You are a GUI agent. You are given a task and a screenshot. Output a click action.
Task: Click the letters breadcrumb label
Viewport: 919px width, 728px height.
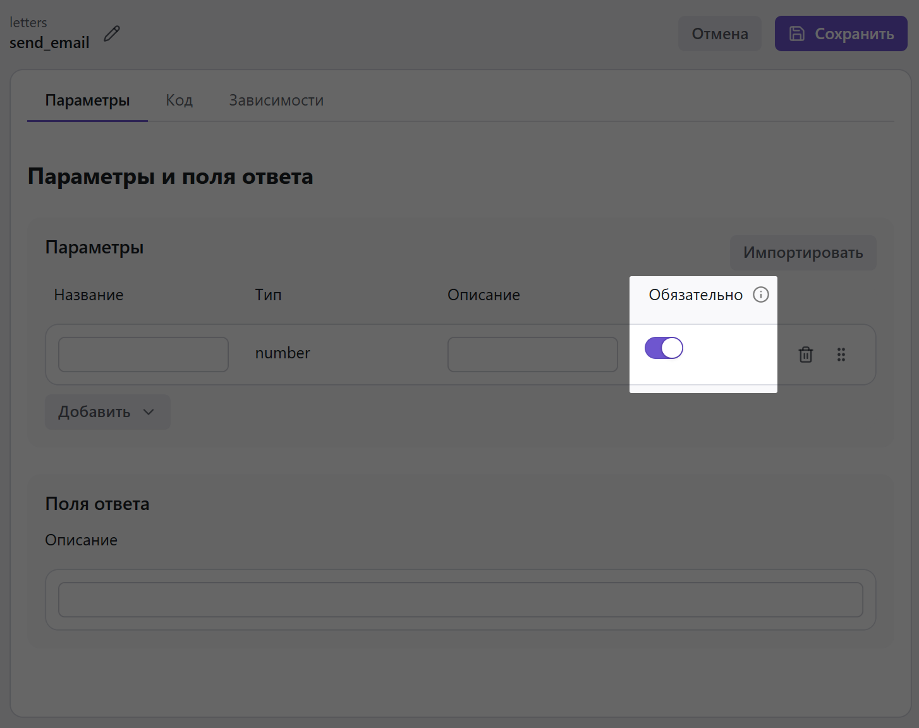28,23
